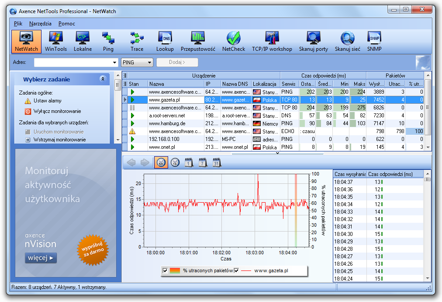Sort the table by the Lokalizacja column

[x=266, y=84]
